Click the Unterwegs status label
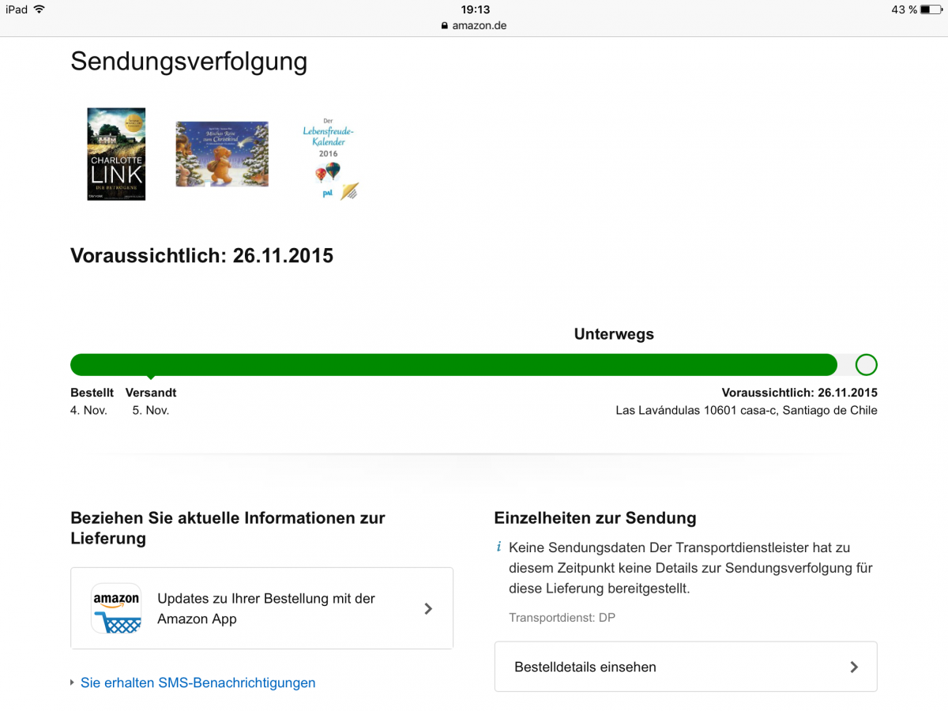The height and width of the screenshot is (711, 948). click(x=614, y=334)
